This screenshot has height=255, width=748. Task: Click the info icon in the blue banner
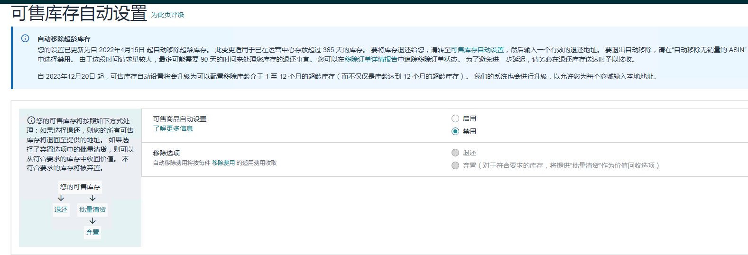point(25,38)
